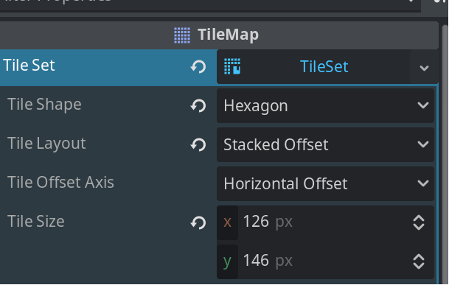
Task: Open the TileSet resource options arrow
Action: point(424,68)
